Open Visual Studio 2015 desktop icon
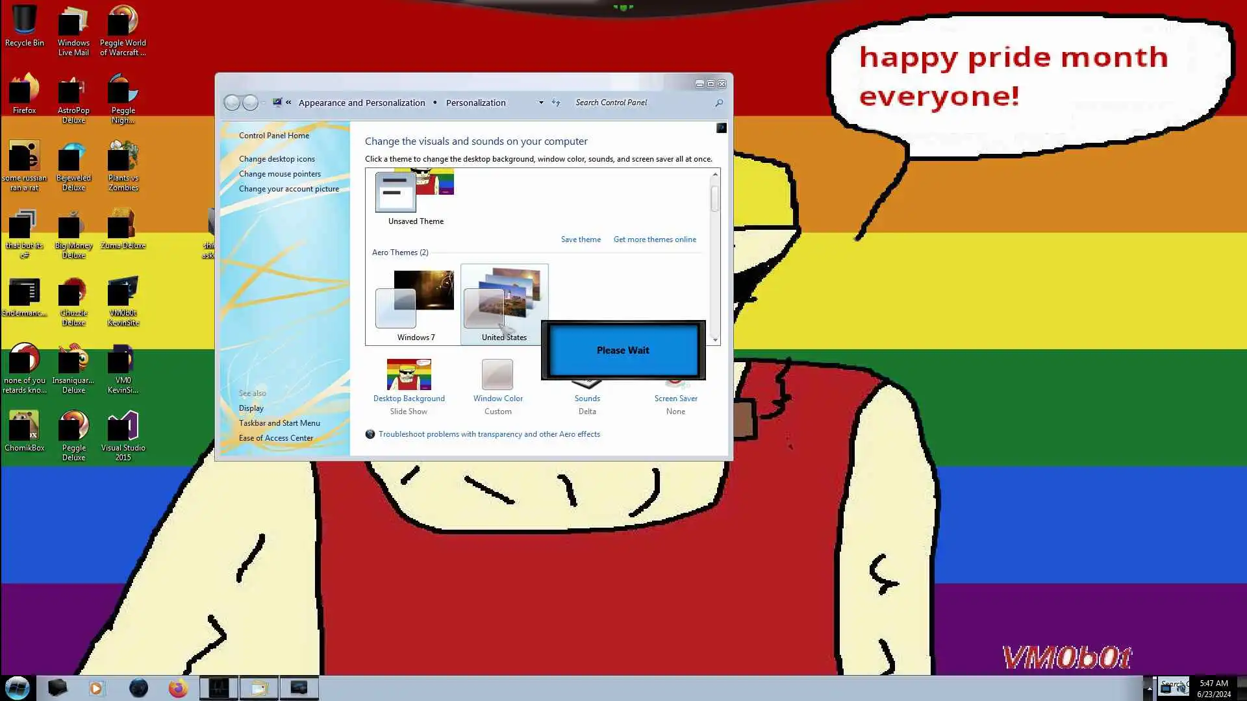This screenshot has height=701, width=1247. point(123,428)
